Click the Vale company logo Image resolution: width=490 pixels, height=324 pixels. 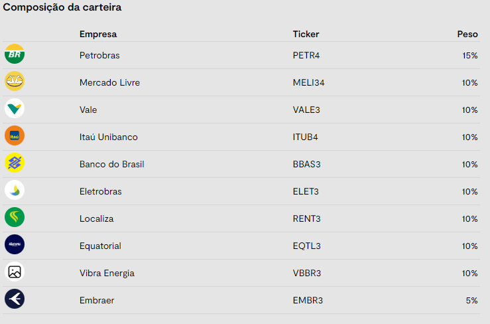[x=15, y=108]
